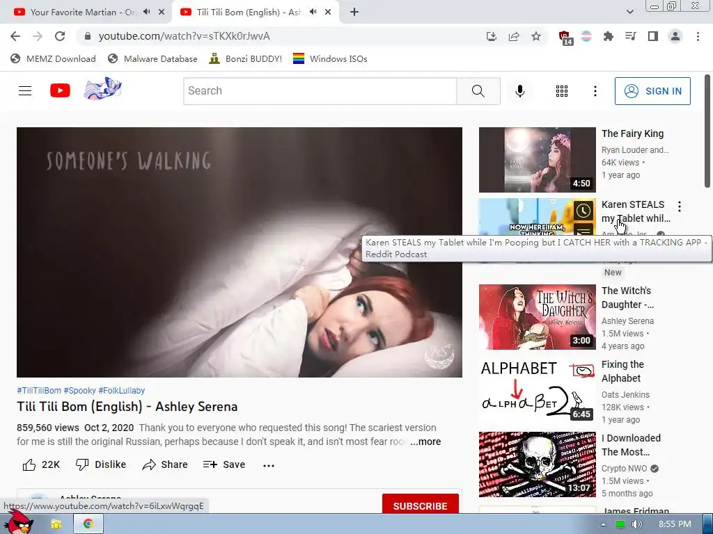Open the Bonzi BUDDY! bookmark
713x534 pixels.
(246, 58)
